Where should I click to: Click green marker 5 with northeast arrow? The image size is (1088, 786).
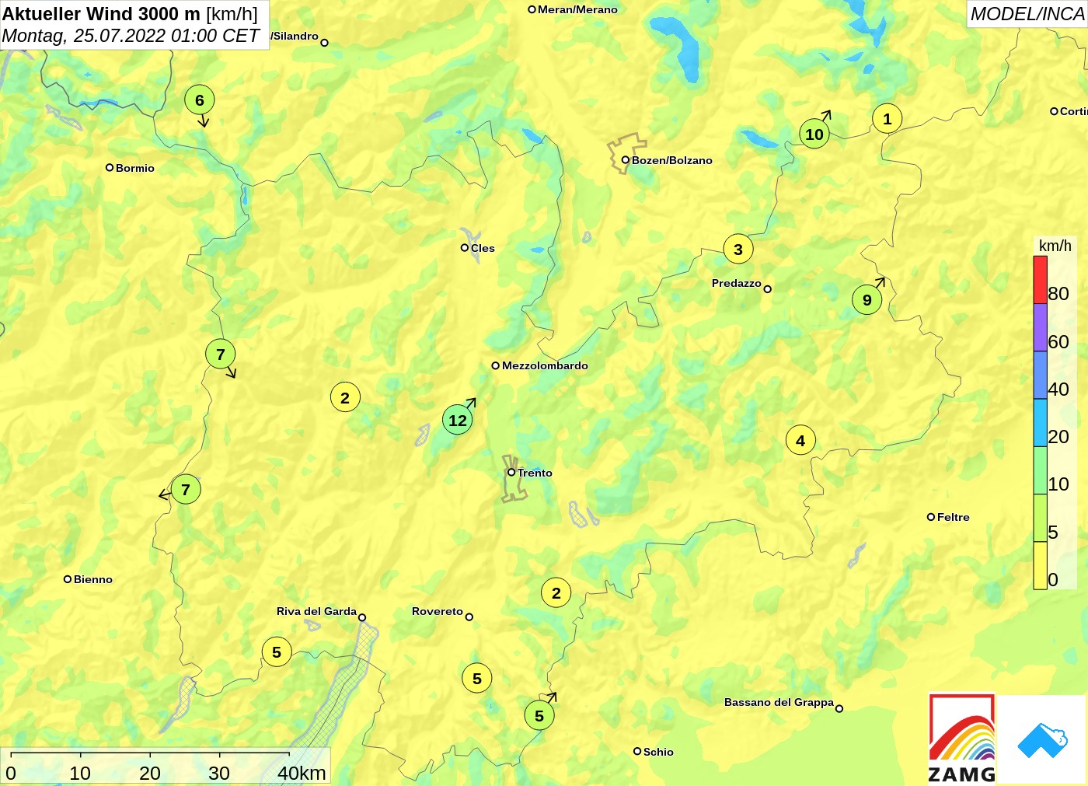coord(539,715)
